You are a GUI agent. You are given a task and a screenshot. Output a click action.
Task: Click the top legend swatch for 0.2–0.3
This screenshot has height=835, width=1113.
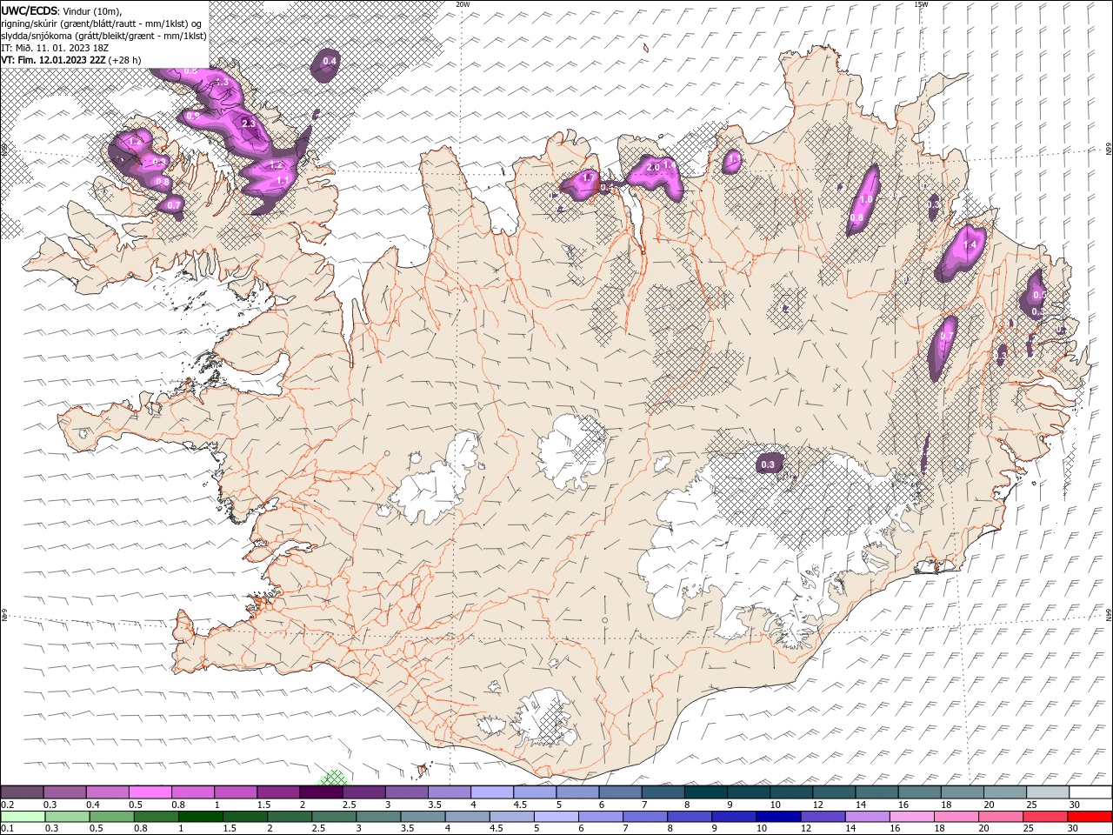[x=22, y=792]
